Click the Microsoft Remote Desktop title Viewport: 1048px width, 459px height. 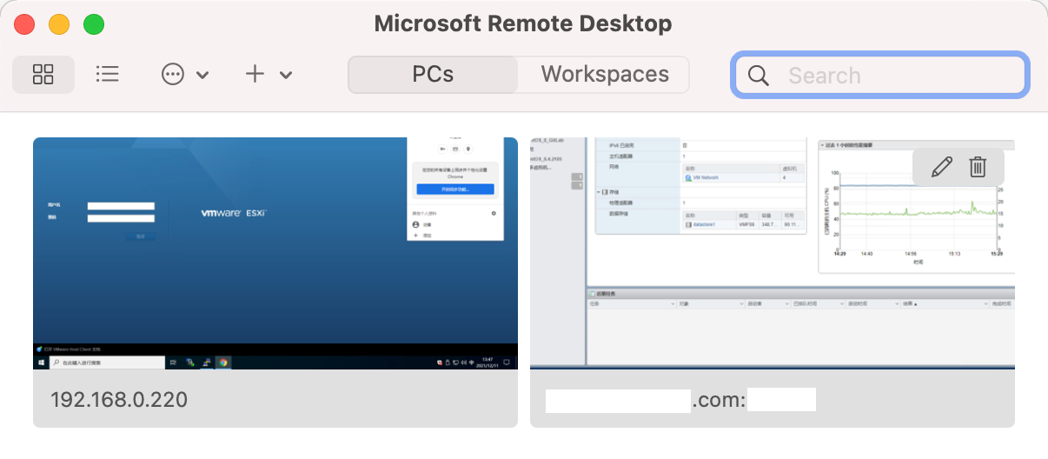pos(523,23)
